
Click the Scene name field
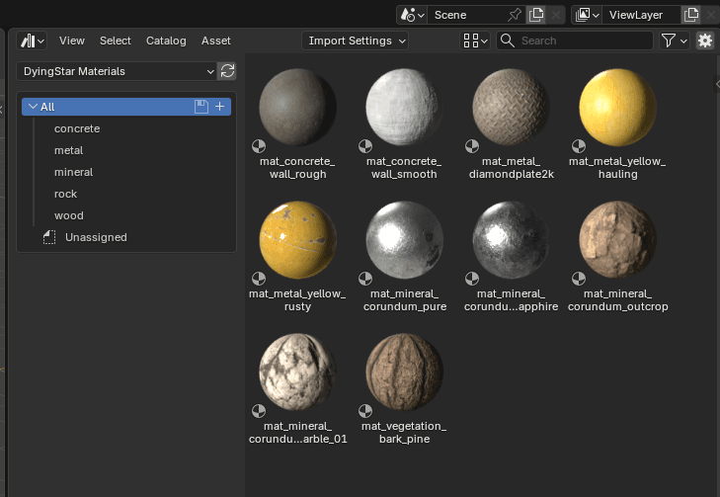467,15
